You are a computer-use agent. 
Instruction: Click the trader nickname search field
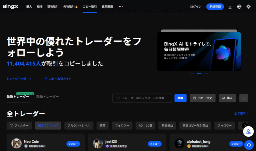[x=145, y=98]
